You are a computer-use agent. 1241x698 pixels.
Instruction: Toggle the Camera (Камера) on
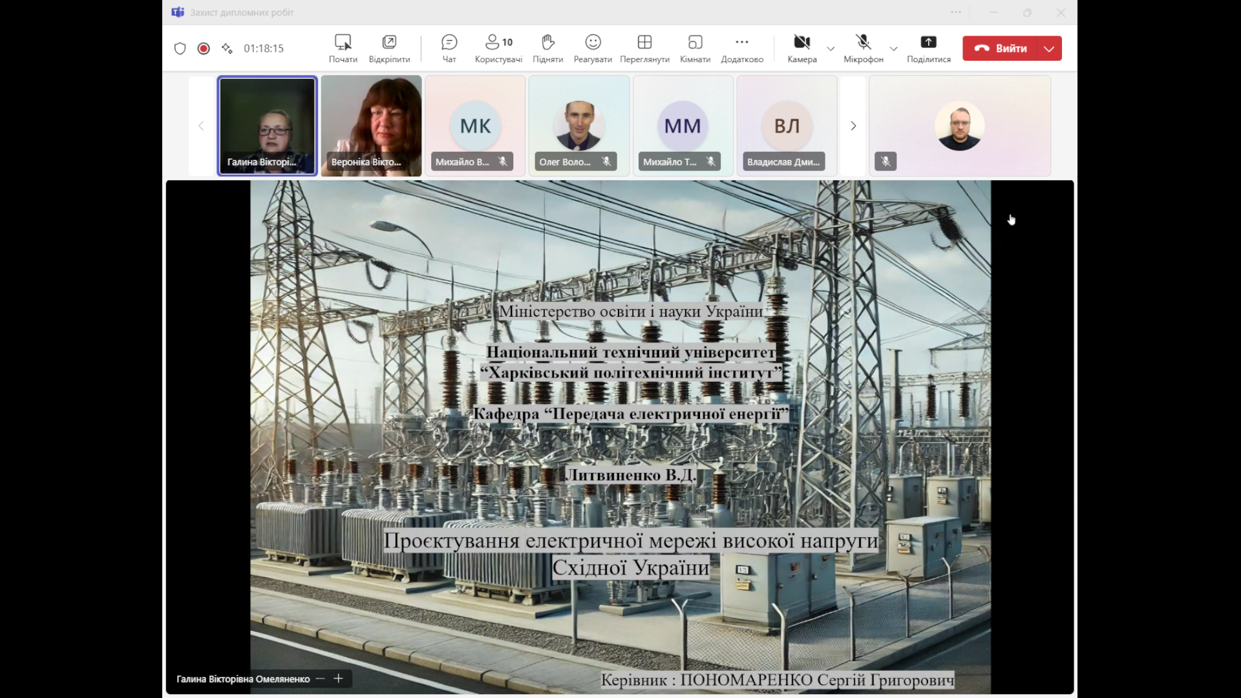point(801,48)
